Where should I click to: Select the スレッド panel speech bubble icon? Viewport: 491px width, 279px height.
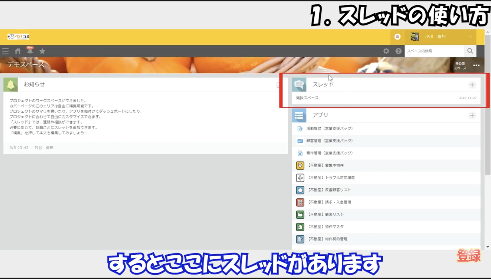299,85
